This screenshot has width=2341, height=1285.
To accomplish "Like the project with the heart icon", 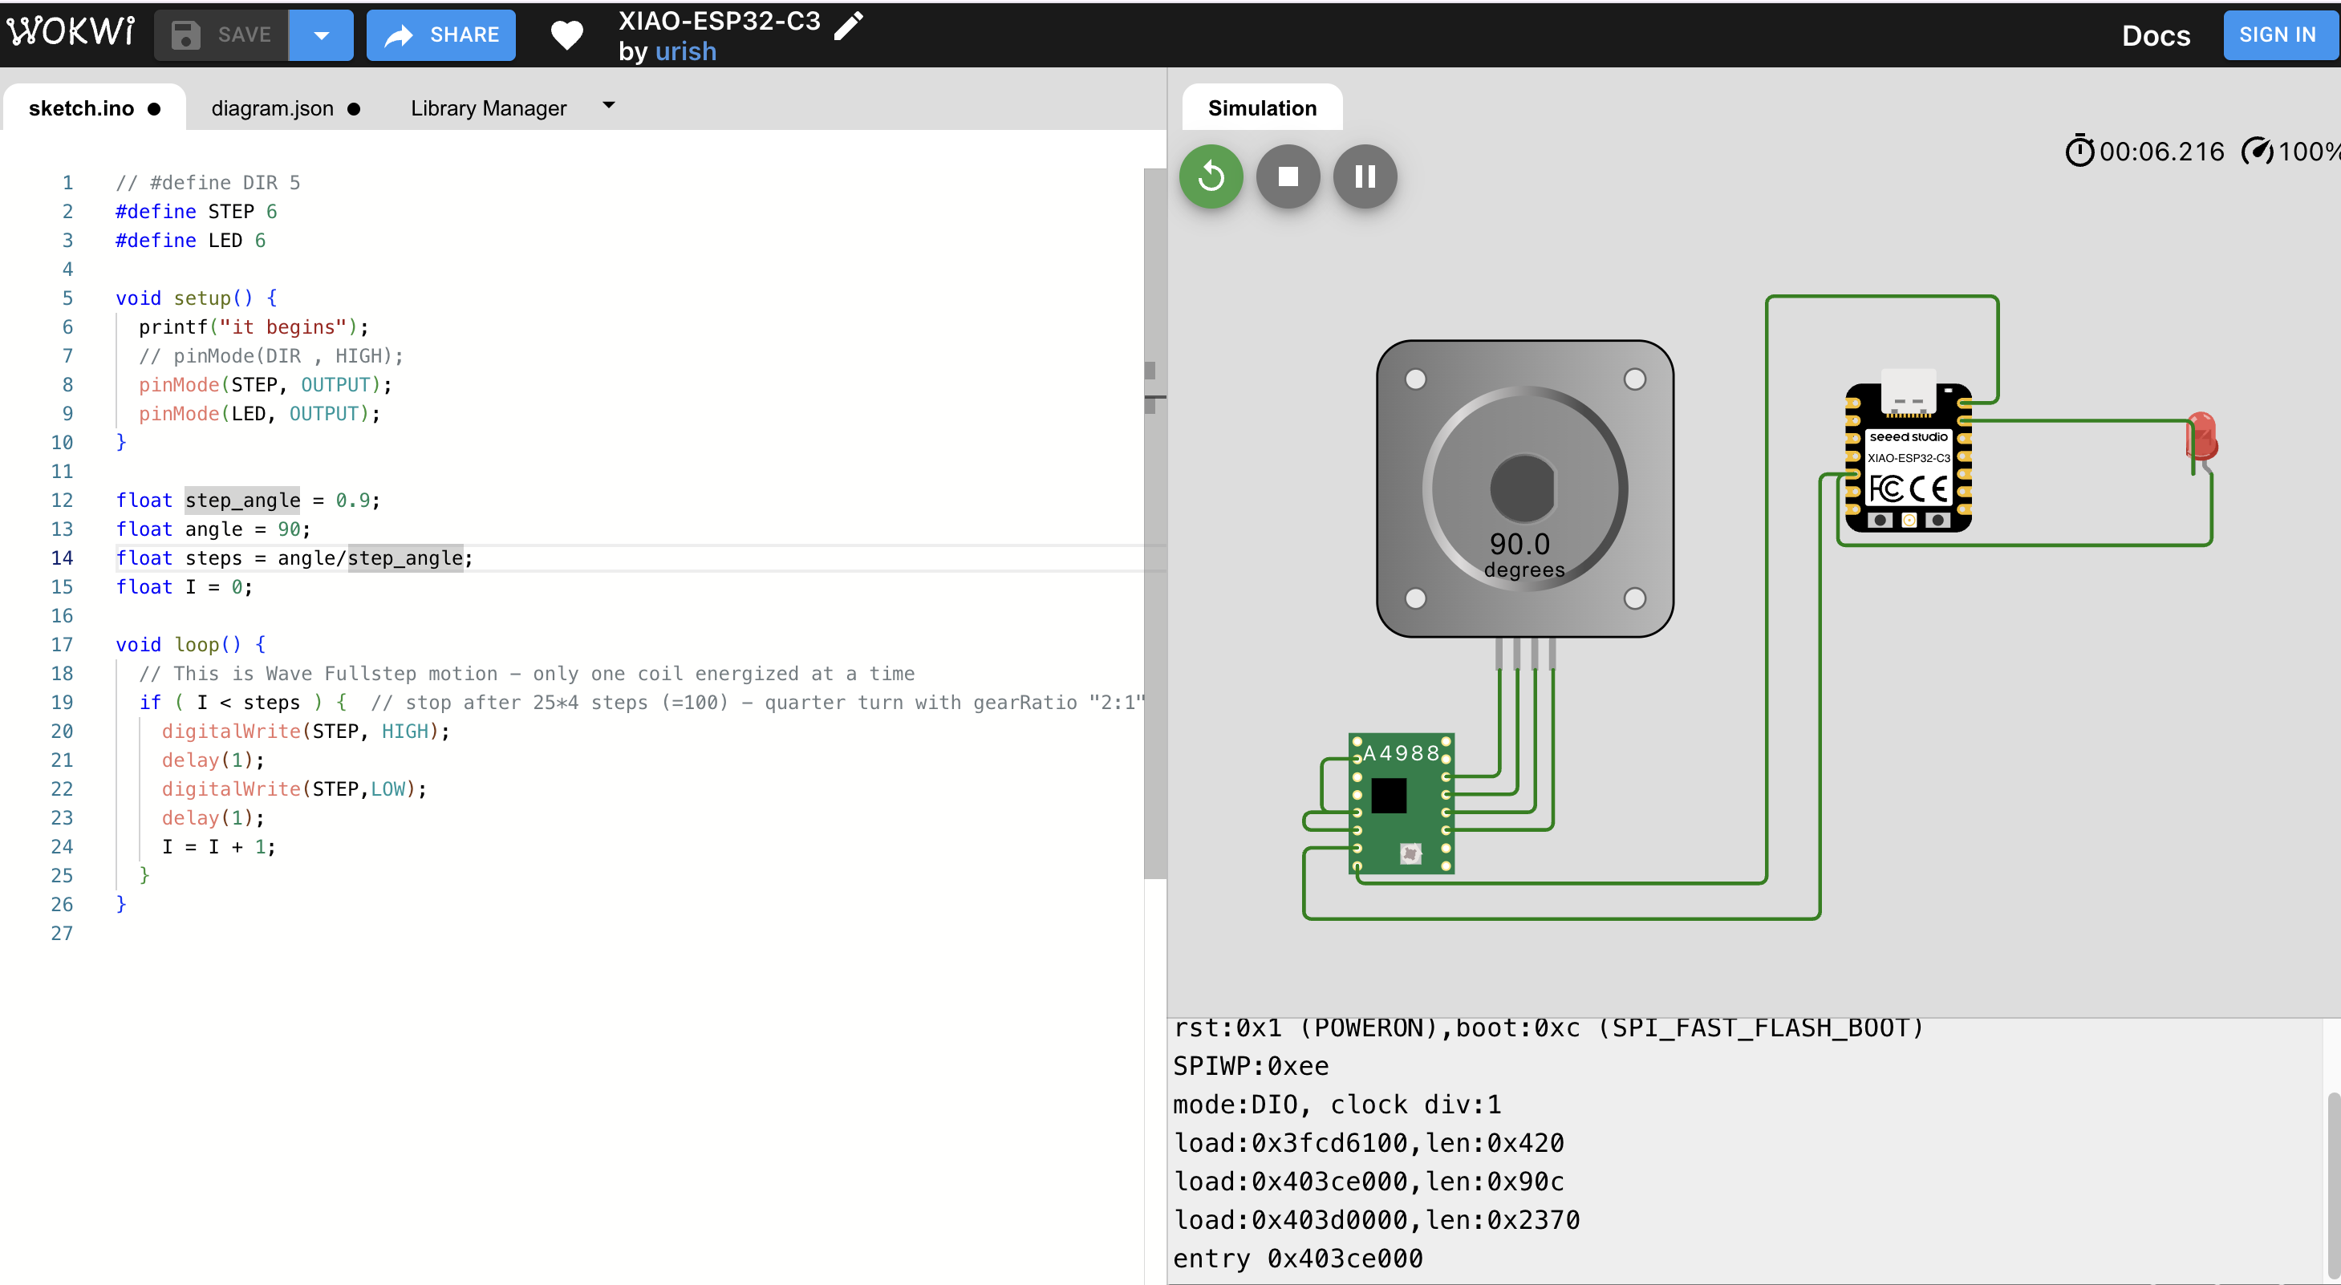I will point(567,34).
